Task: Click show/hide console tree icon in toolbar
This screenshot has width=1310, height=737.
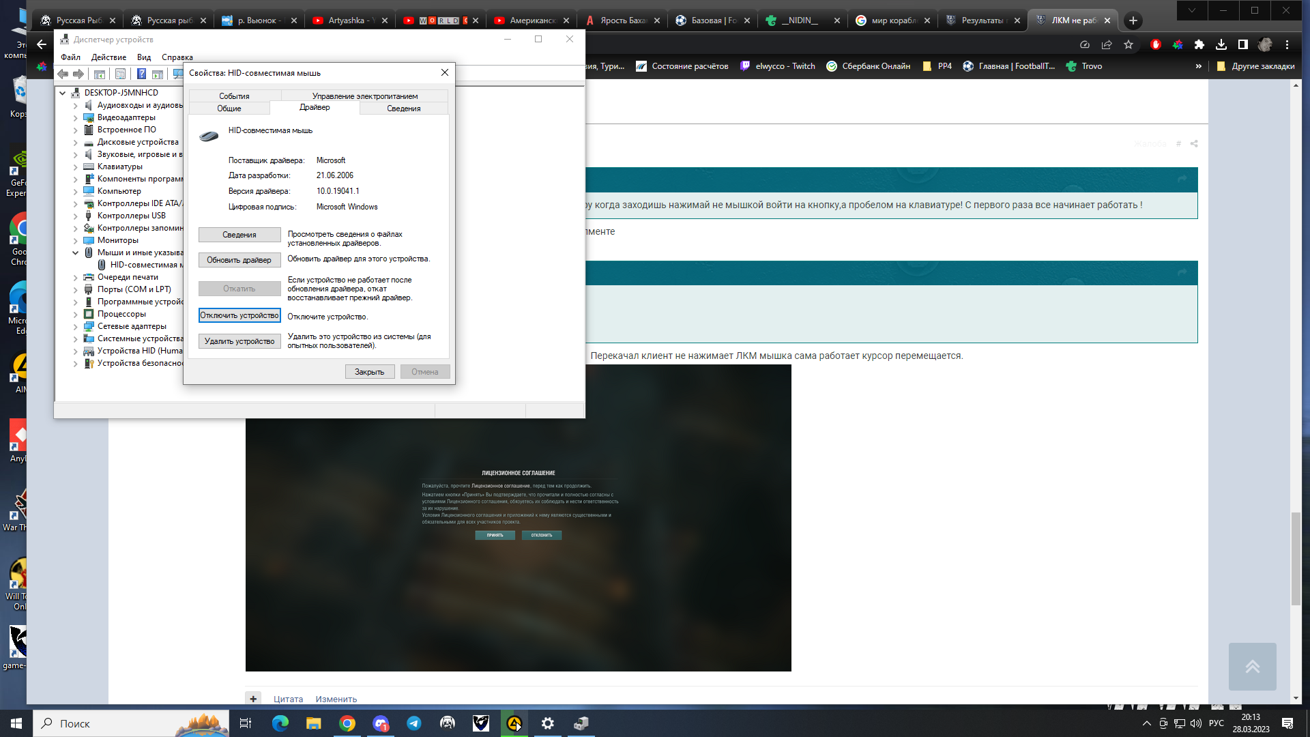Action: (x=100, y=74)
